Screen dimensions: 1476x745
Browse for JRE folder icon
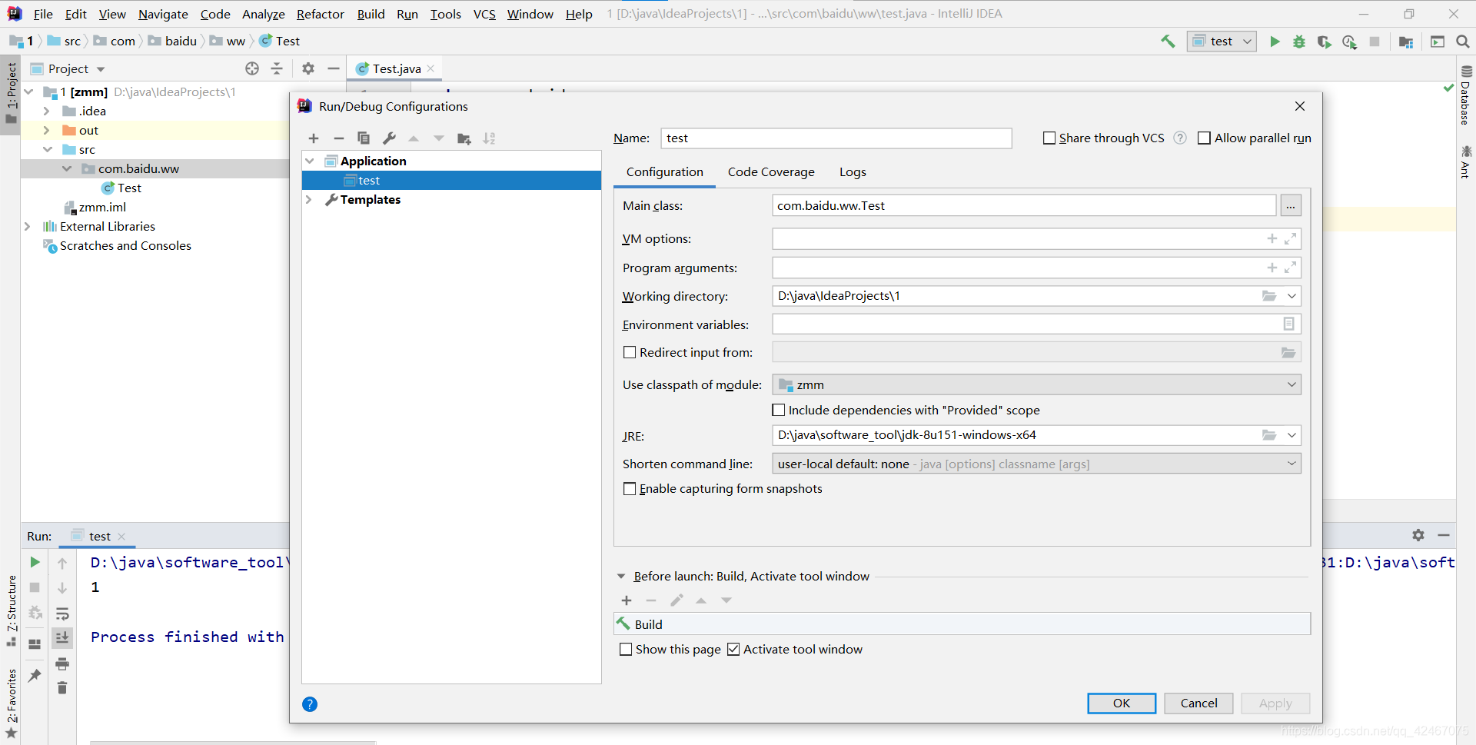(x=1269, y=435)
